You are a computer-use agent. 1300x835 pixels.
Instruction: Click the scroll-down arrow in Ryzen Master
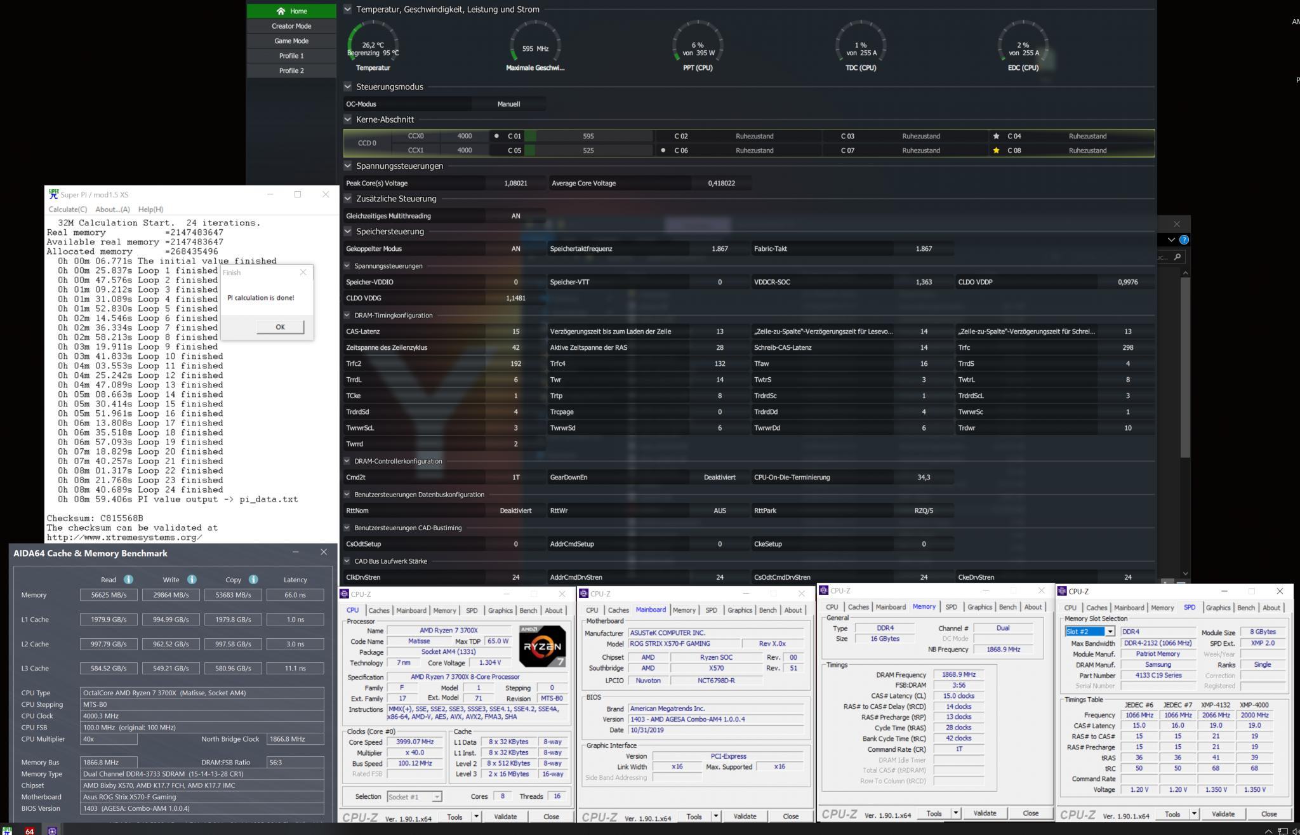tap(1185, 574)
